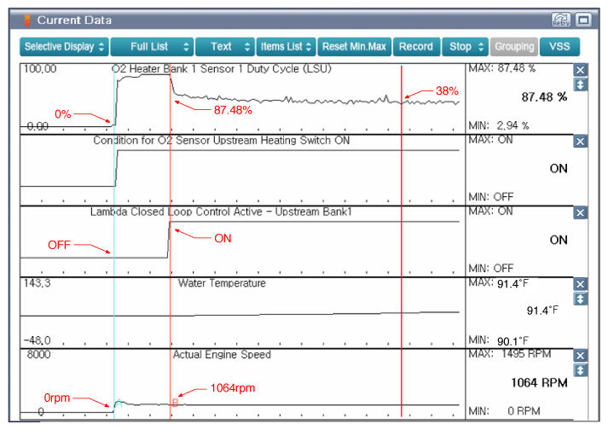Screen dimensions: 608x430
Task: Expand the Items List dropdown
Action: click(287, 46)
